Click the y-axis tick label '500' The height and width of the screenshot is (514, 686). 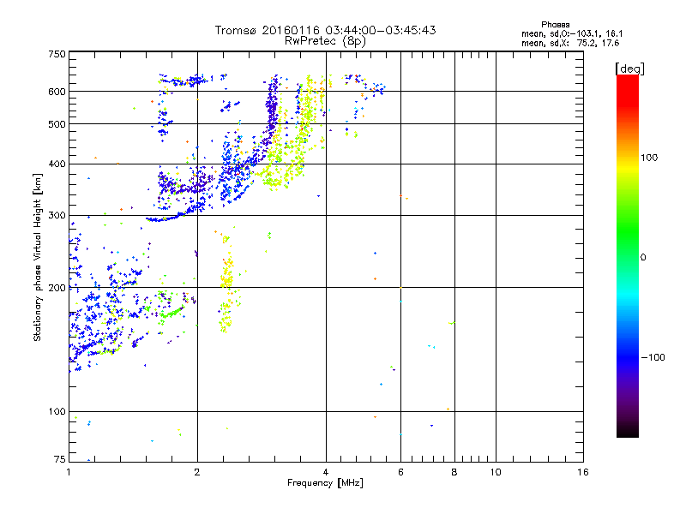point(57,124)
